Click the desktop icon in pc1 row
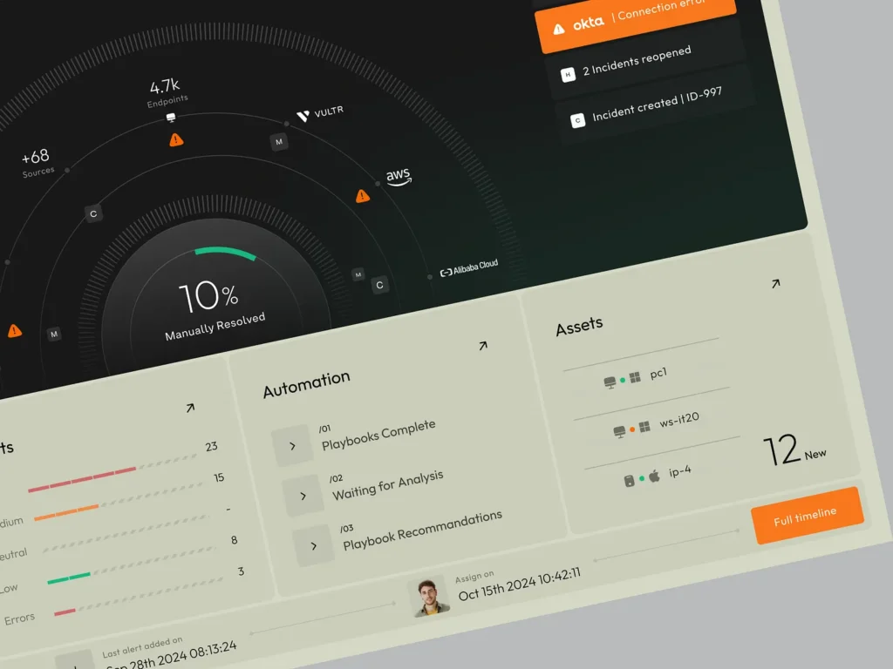 610,382
